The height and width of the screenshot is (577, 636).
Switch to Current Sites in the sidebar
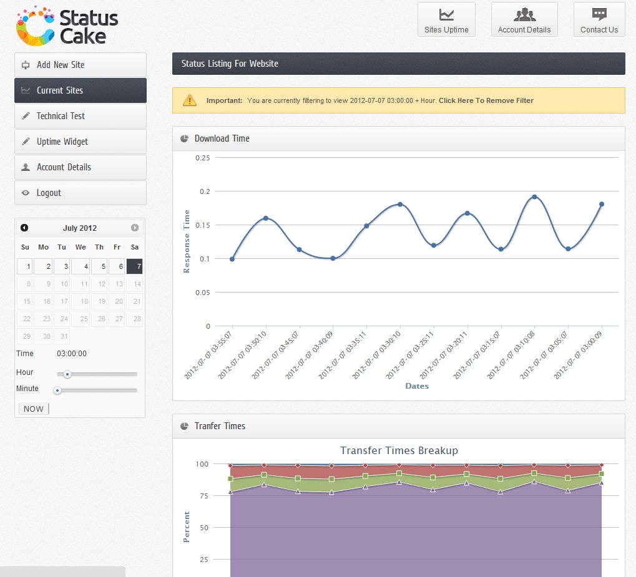[60, 90]
